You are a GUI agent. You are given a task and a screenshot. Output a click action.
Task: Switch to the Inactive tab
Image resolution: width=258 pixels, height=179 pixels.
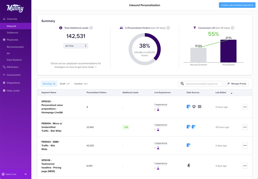pyautogui.click(x=81, y=84)
